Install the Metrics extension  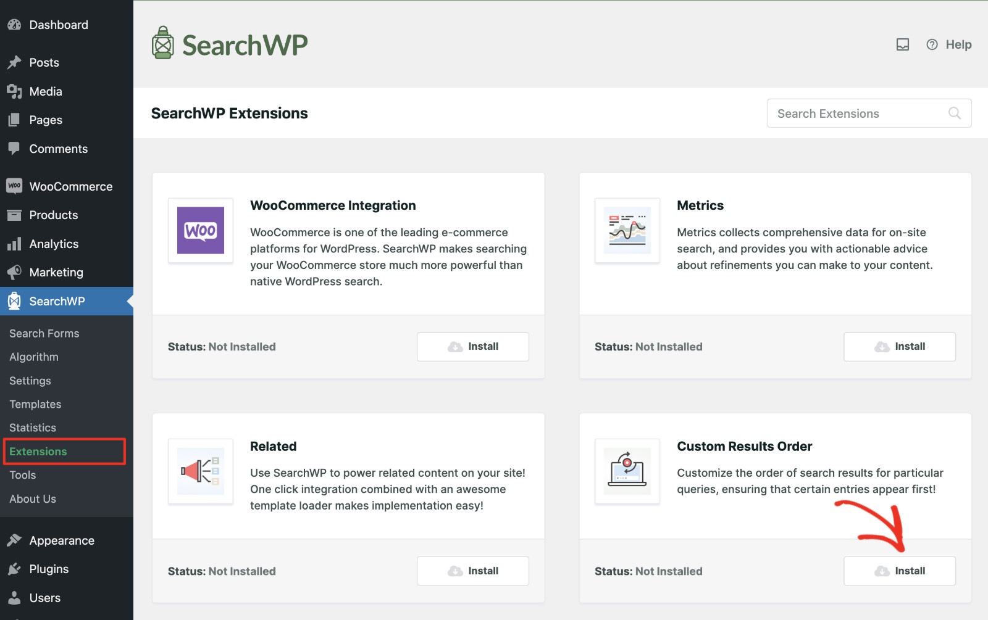click(x=899, y=346)
